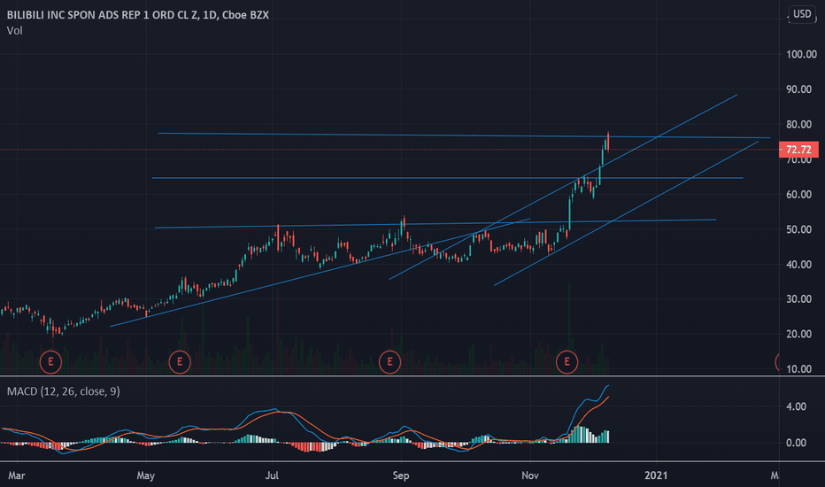Image resolution: width=825 pixels, height=487 pixels.
Task: Click the Mar label on the time axis
Action: tap(16, 475)
